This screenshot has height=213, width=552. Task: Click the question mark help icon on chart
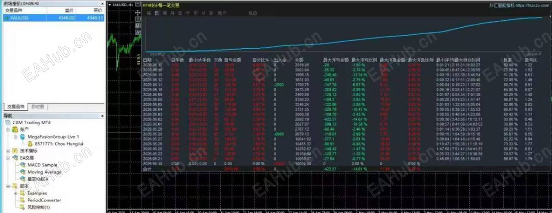point(138,20)
